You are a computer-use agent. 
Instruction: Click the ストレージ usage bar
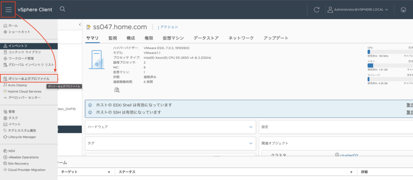pos(390,79)
